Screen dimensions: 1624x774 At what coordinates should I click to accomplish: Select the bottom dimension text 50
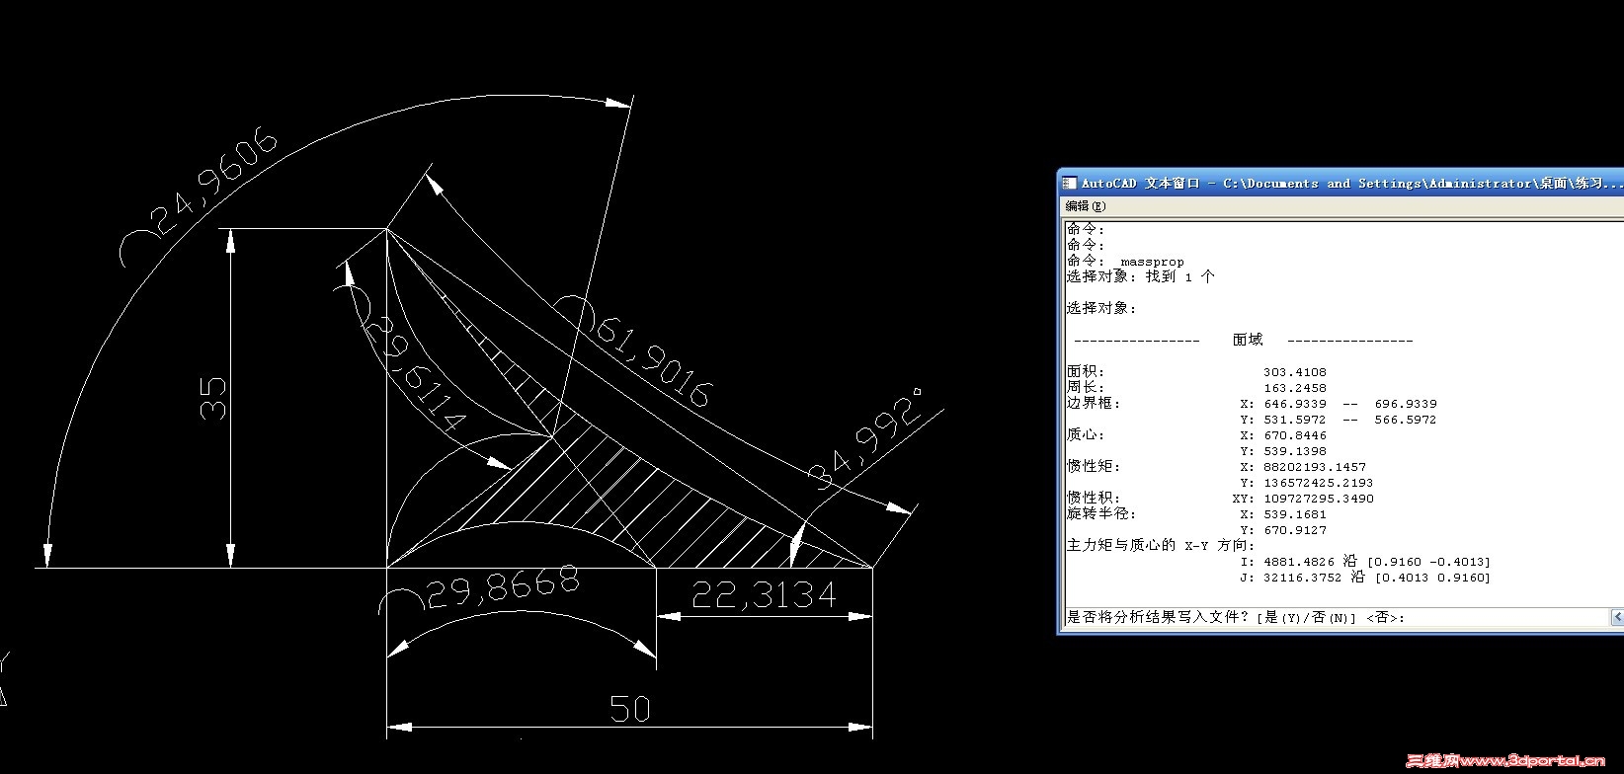pos(630,708)
